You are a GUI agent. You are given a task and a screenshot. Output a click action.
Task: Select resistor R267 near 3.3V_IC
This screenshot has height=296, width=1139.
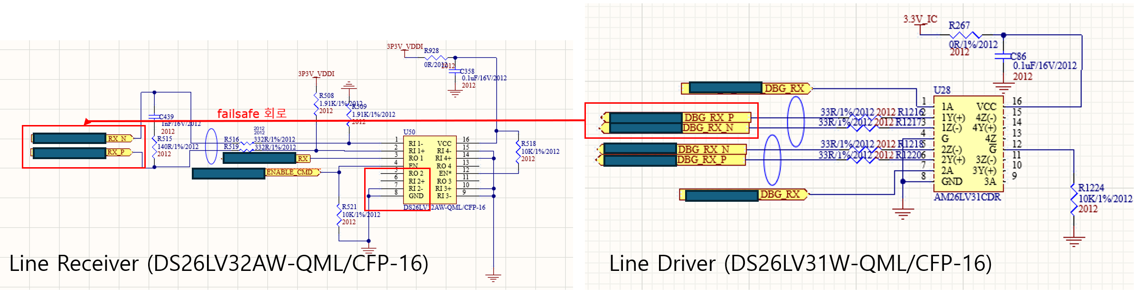coord(964,35)
